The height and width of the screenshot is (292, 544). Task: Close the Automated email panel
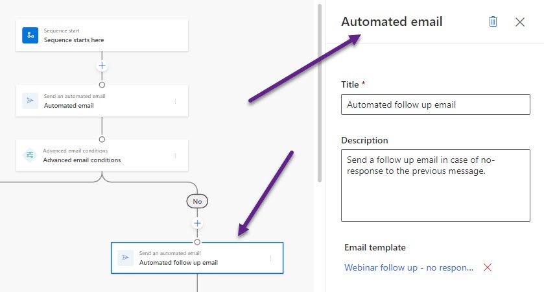520,21
